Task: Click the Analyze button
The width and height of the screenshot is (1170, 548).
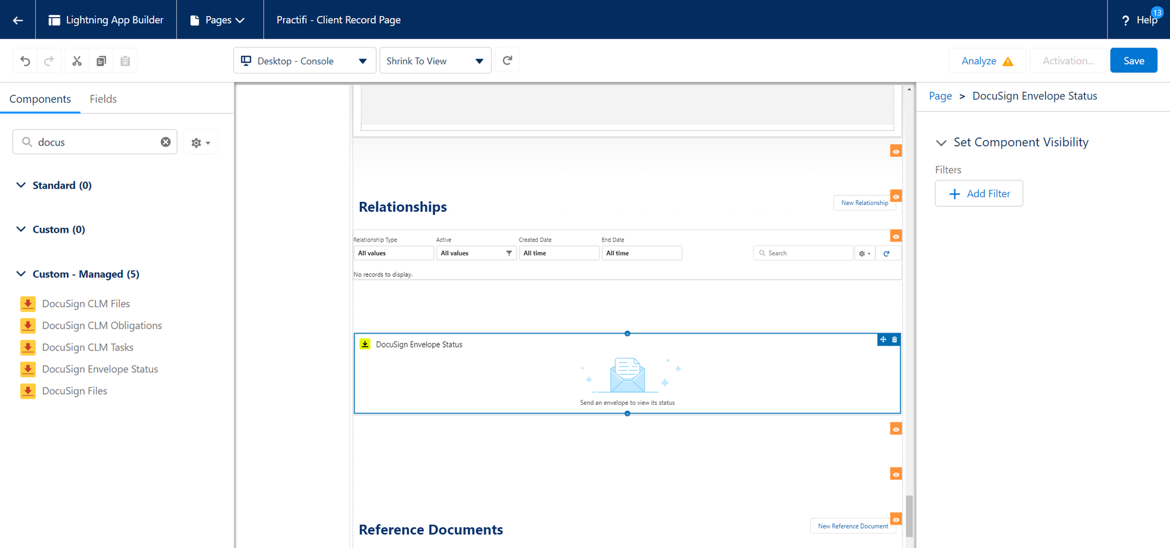Action: (987, 61)
